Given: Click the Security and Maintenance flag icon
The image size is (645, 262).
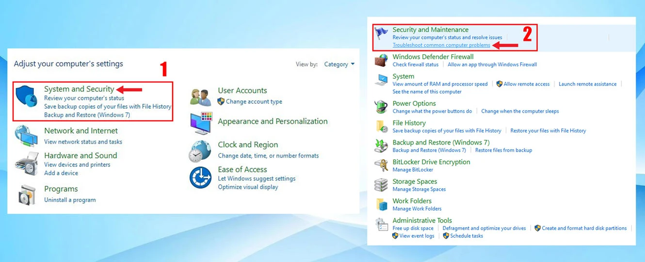Looking at the screenshot, I should click(x=382, y=33).
